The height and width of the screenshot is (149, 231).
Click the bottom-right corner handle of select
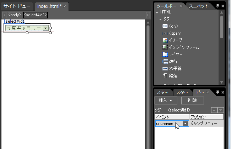[50, 33]
